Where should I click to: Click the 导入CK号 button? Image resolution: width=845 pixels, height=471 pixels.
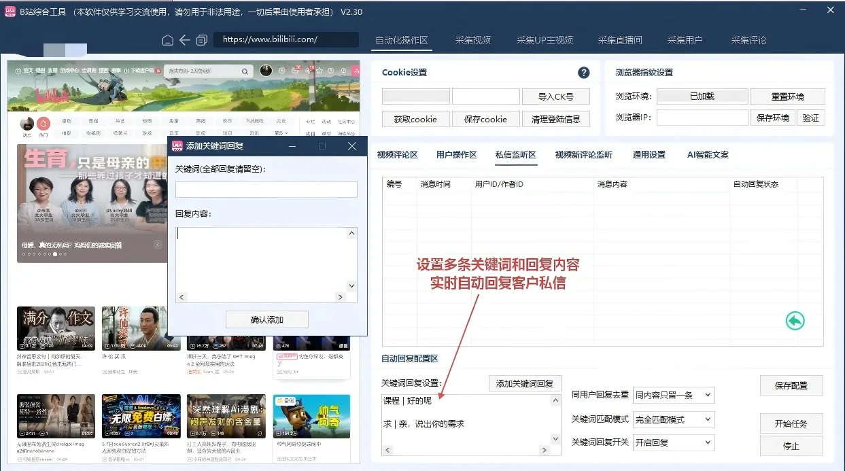point(556,97)
